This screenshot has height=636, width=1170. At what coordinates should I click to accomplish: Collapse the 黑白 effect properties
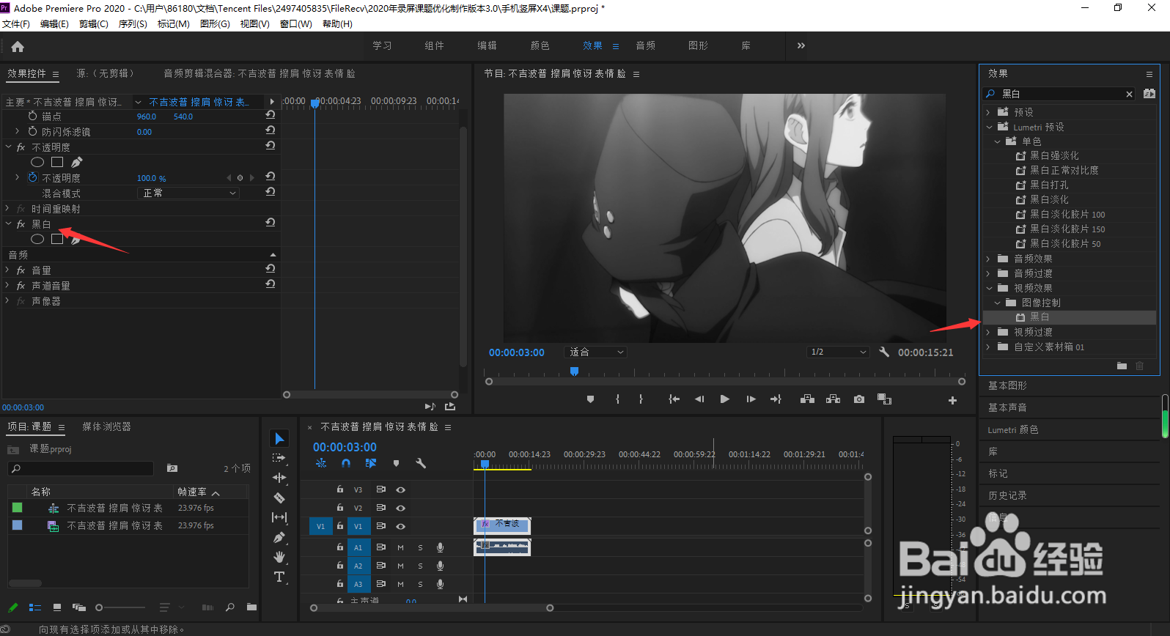9,224
